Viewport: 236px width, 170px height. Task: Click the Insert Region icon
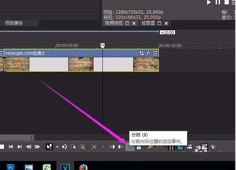[x=160, y=147]
